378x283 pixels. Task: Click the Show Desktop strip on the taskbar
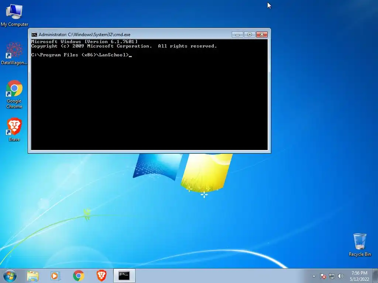coord(375,276)
